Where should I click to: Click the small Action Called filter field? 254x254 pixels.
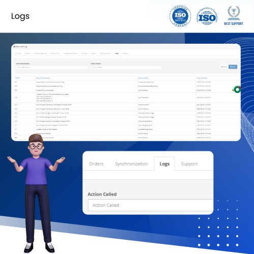pos(126,67)
